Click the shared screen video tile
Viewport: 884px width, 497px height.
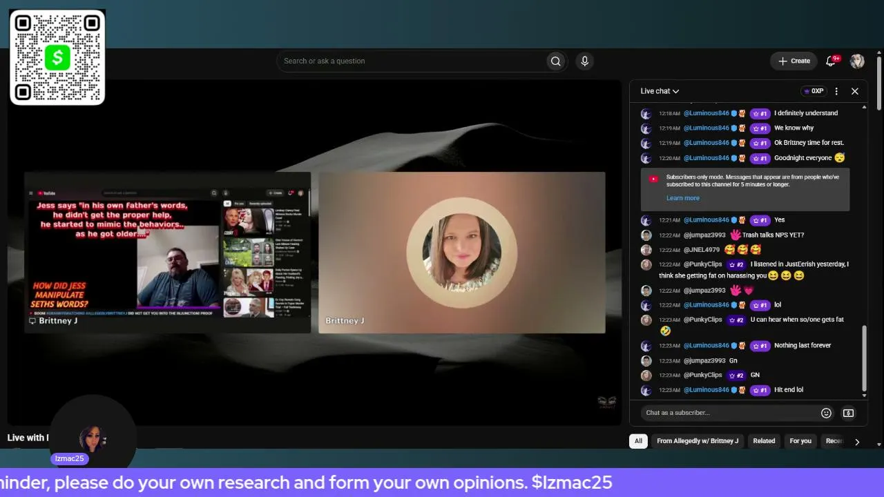(168, 253)
